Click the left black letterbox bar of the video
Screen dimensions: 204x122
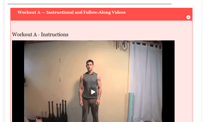[18, 81]
